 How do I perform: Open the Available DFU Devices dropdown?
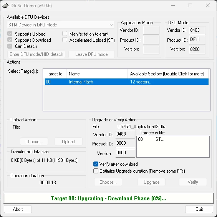(x=61, y=25)
